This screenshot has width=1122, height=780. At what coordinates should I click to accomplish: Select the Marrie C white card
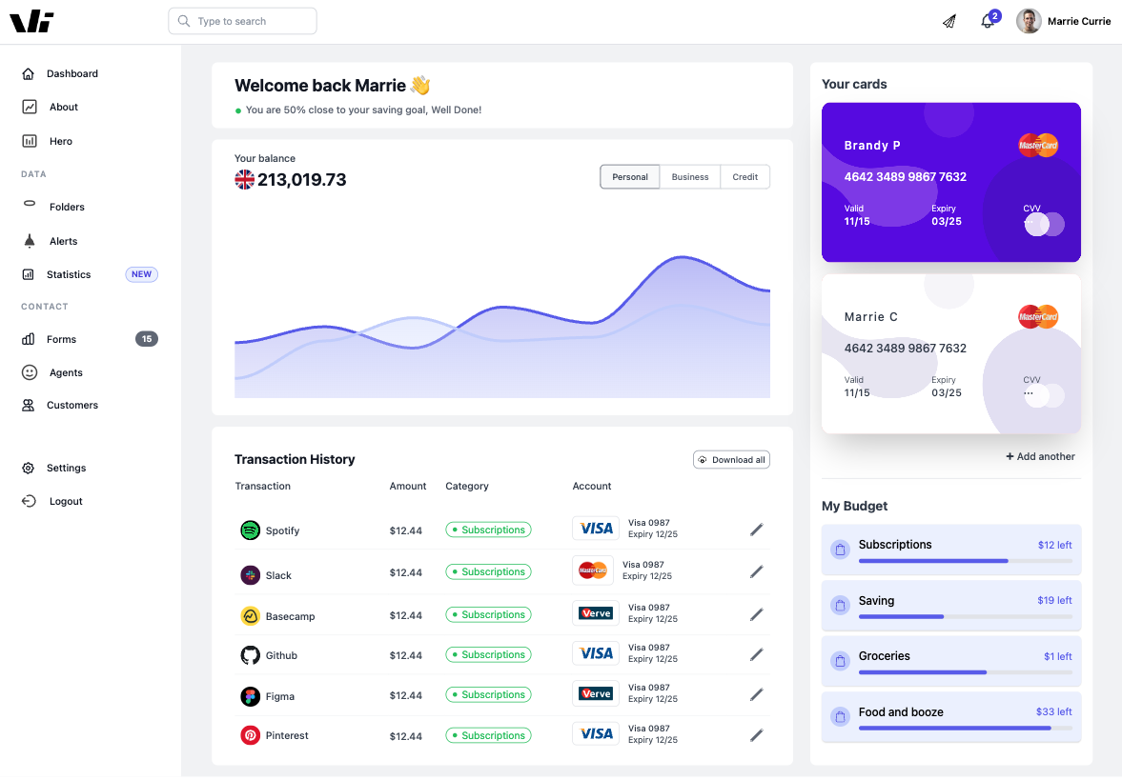click(951, 354)
